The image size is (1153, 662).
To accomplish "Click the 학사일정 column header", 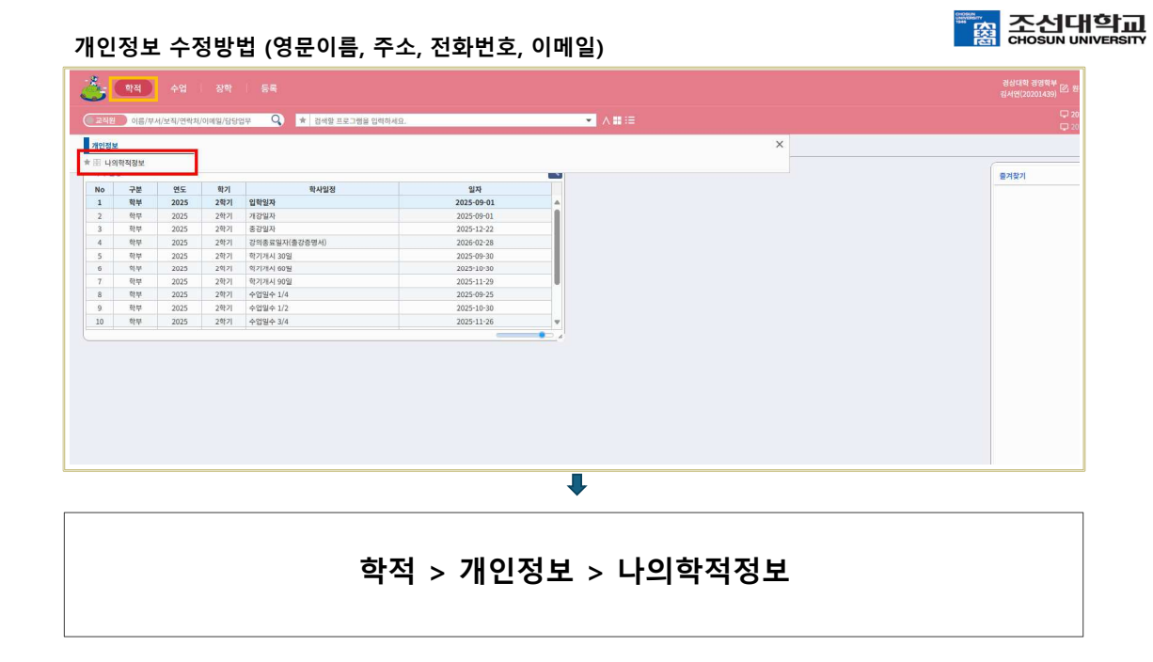I will (322, 189).
